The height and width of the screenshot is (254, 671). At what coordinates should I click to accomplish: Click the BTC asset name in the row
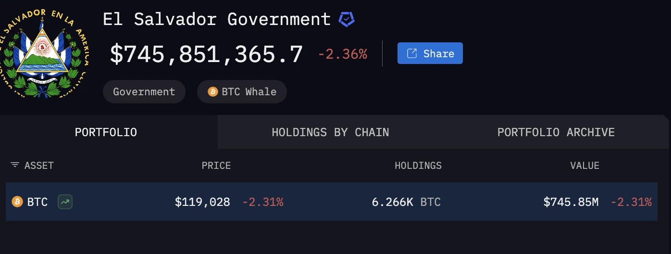[x=37, y=202]
